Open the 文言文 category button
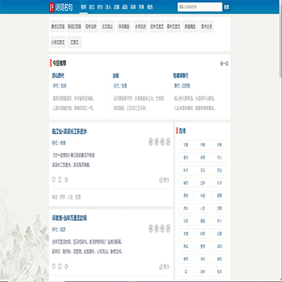Viewport: 282px width, 282px height. point(74,42)
